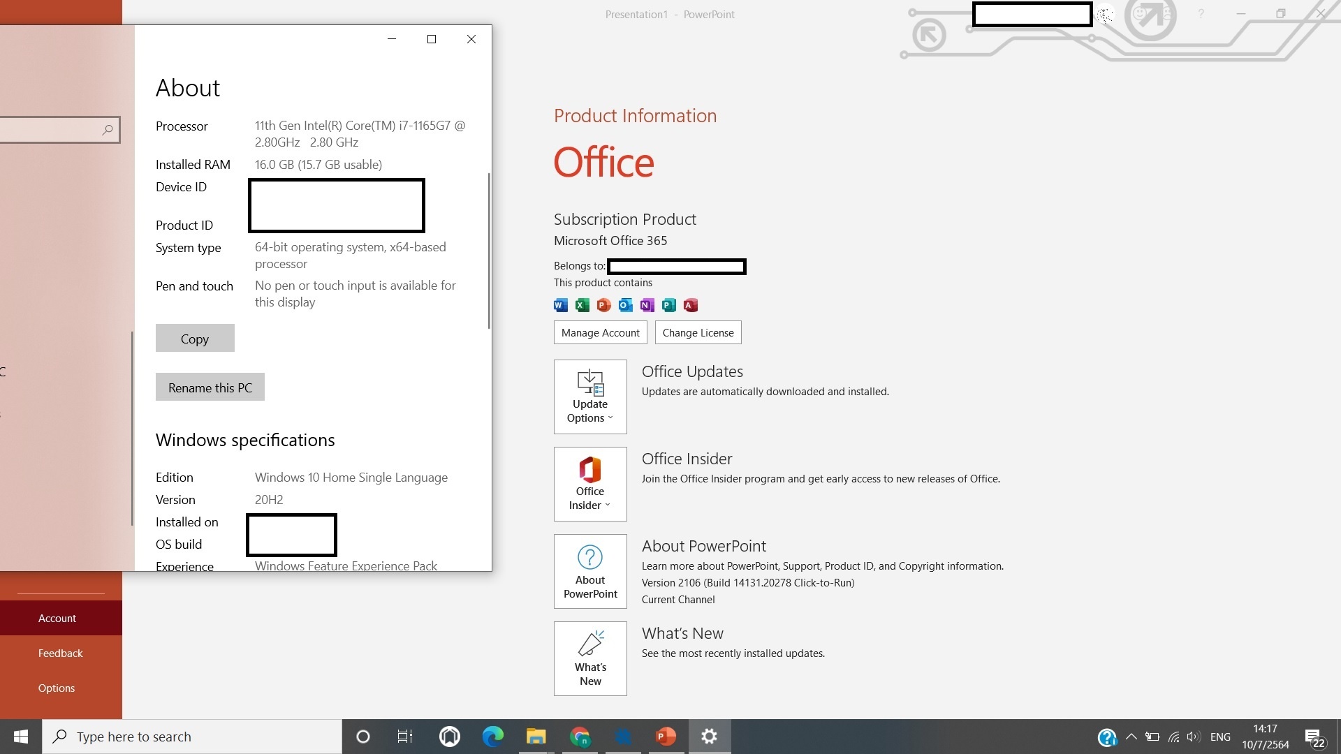Show hidden system tray icons
The height and width of the screenshot is (754, 1341).
coord(1131,737)
